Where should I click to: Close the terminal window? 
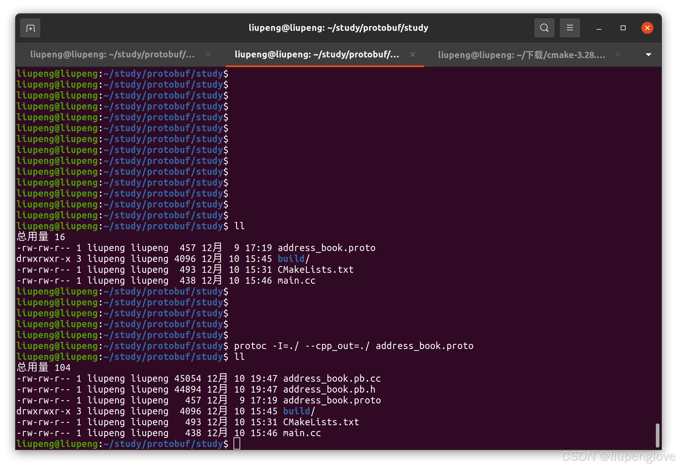647,28
